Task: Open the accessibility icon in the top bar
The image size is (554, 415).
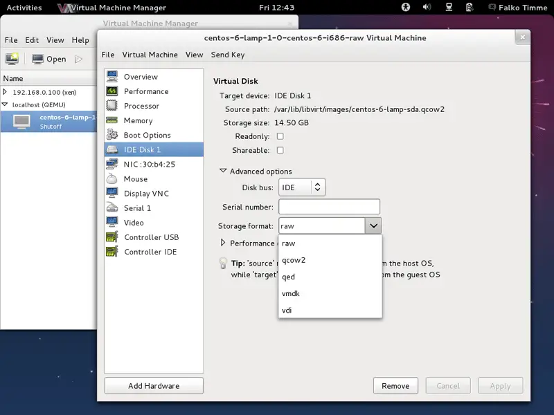Action: [406, 7]
